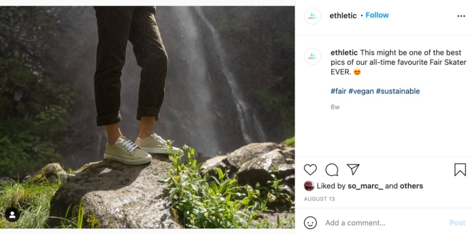
Task: Open comments via speech bubble icon
Action: pos(332,170)
